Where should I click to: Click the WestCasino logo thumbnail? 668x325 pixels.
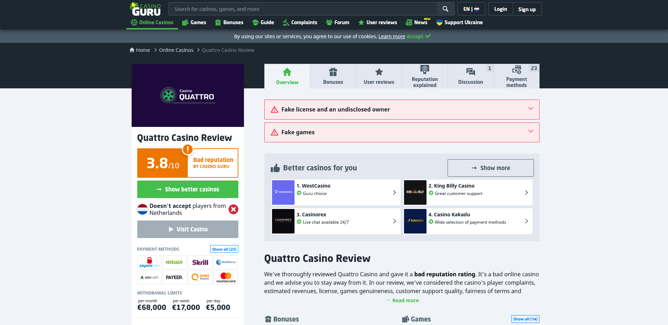pos(283,192)
